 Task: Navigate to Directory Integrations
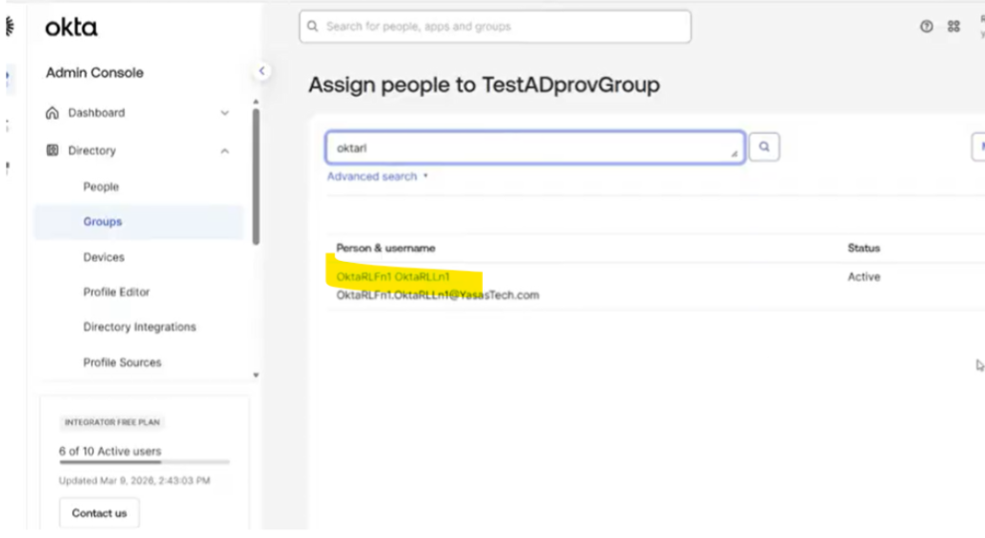coord(139,327)
